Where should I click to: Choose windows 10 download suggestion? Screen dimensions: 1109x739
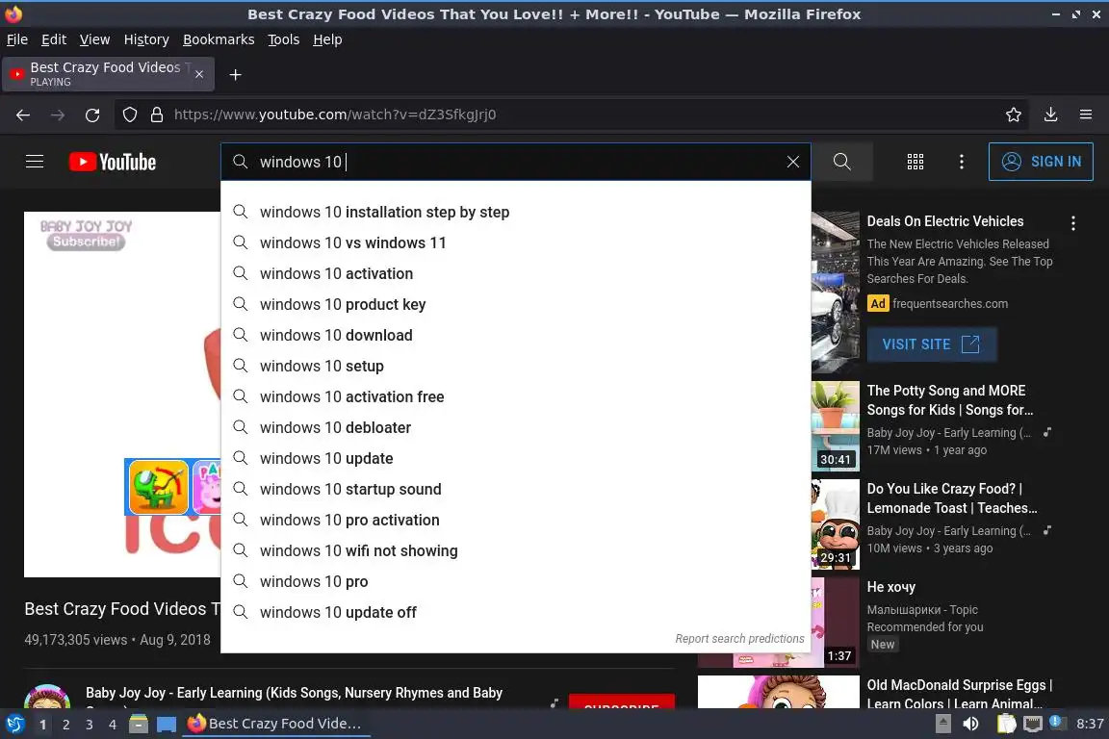point(516,335)
